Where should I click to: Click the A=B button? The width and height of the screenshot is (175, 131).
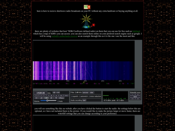58,93
